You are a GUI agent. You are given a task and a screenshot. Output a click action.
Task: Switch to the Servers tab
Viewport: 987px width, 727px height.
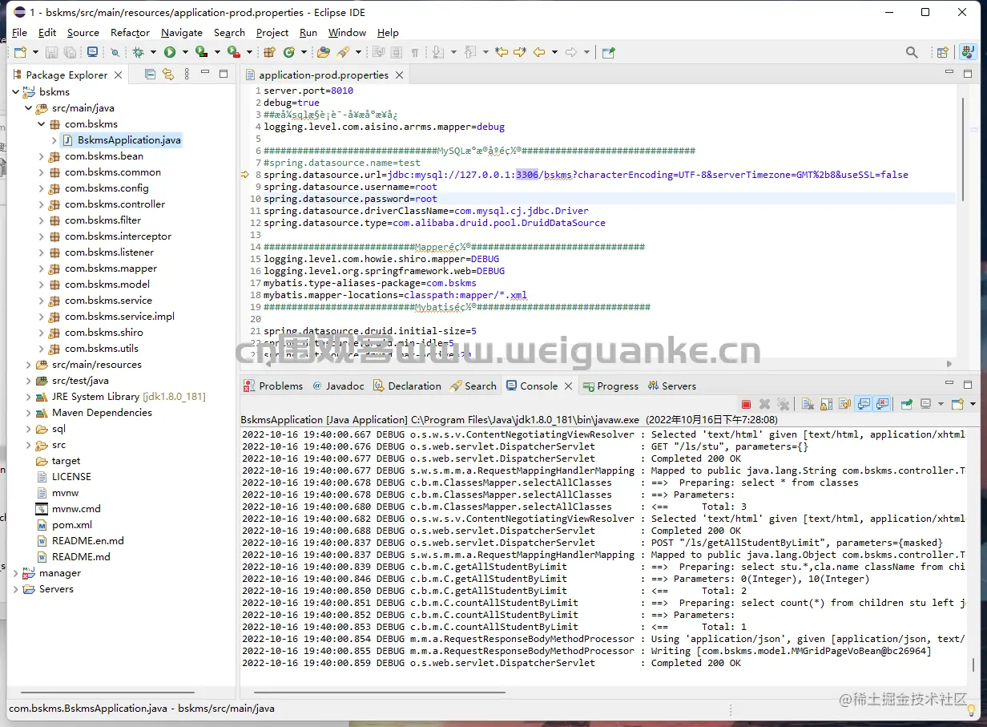(x=671, y=386)
